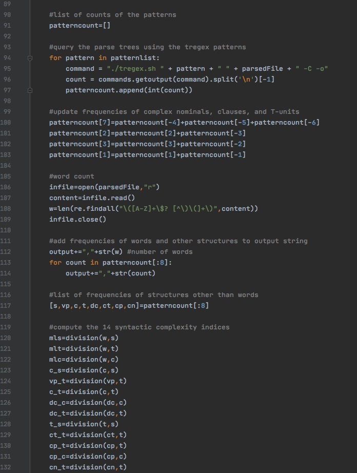
Task: Click comment '#list of frequencies of structures other than words'
Action: click(153, 294)
